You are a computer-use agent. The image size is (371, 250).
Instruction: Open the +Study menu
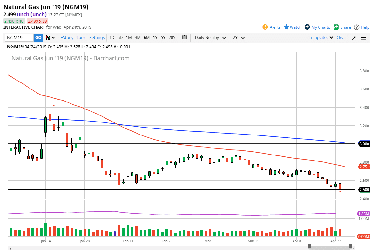coord(67,38)
